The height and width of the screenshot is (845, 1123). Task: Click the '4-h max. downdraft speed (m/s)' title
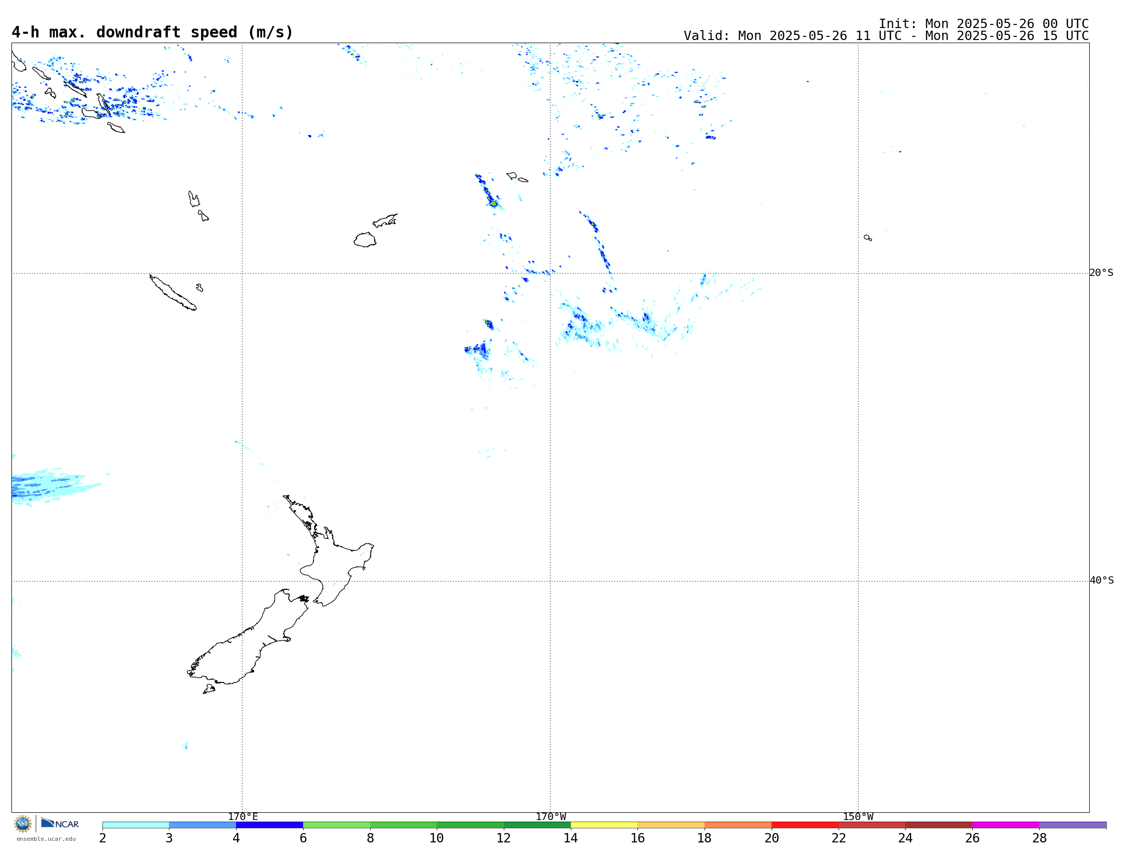(x=152, y=32)
